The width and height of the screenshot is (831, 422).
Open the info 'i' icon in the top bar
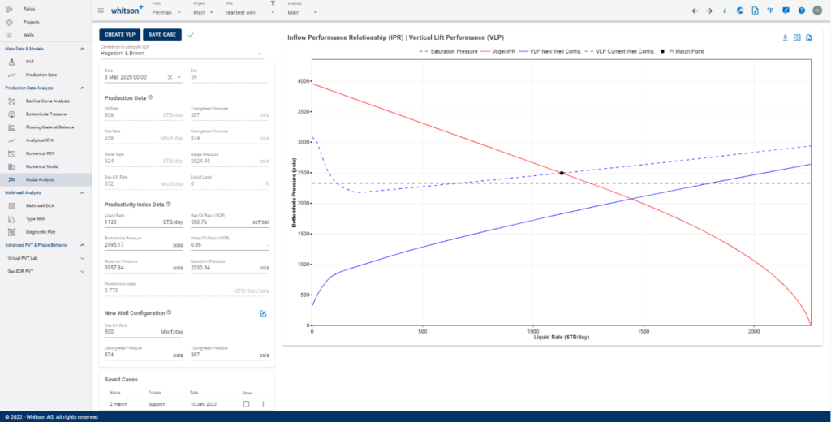click(x=725, y=11)
